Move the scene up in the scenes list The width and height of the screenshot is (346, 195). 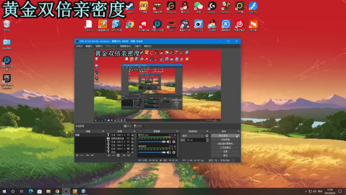click(87, 156)
